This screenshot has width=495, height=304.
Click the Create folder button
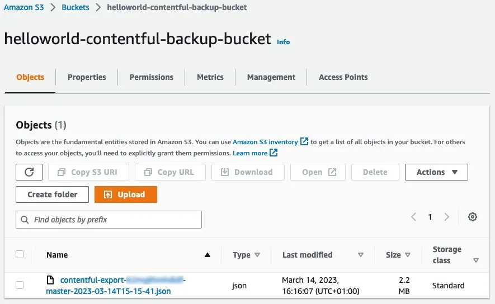[x=53, y=194]
